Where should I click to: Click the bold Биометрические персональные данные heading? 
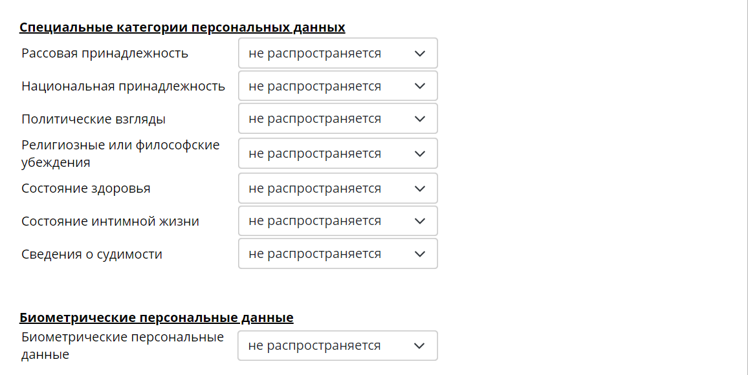tap(156, 317)
